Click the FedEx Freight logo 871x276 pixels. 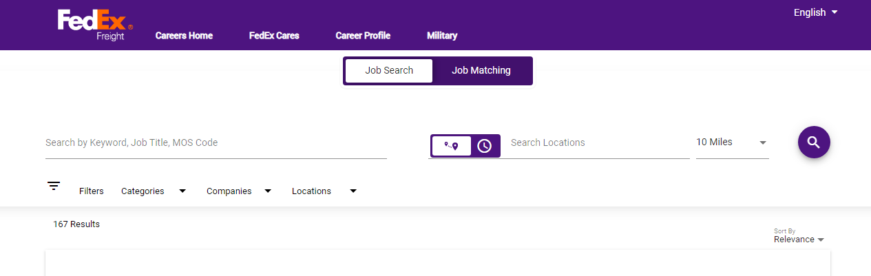click(95, 25)
